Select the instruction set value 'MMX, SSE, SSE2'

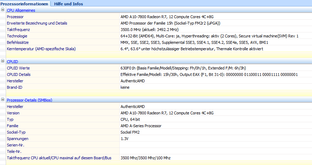pyautogui.click(x=194, y=42)
